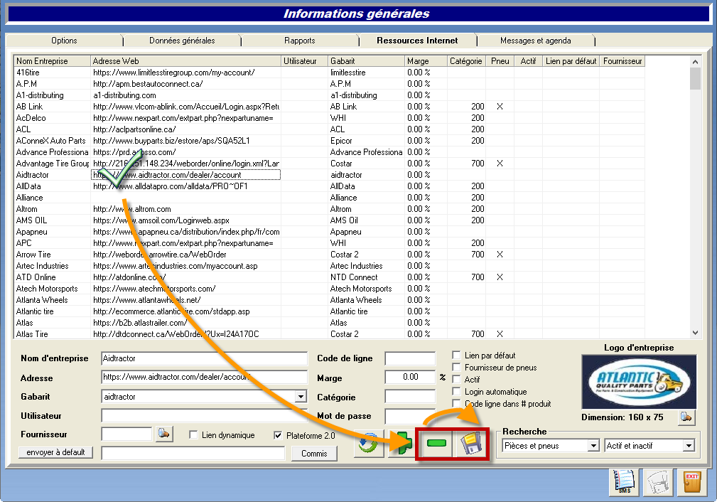
Task: Select the Arrow Tire row
Action: coord(329,255)
